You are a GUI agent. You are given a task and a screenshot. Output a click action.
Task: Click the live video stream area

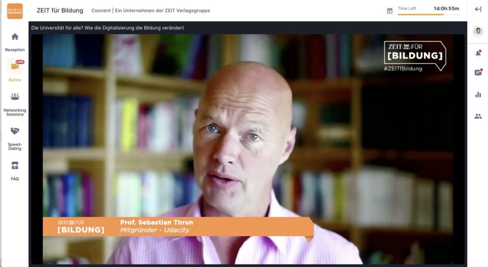[248, 149]
